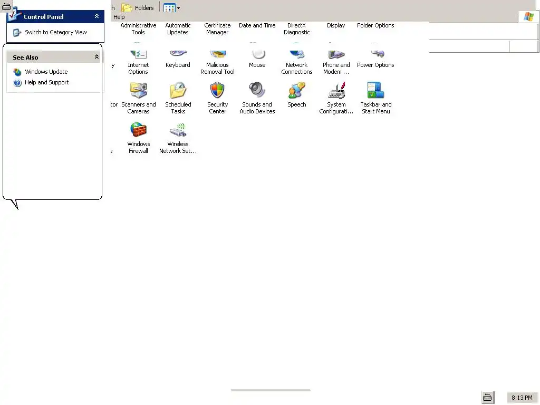Select Date and Time item
The image size is (540, 405).
(257, 25)
